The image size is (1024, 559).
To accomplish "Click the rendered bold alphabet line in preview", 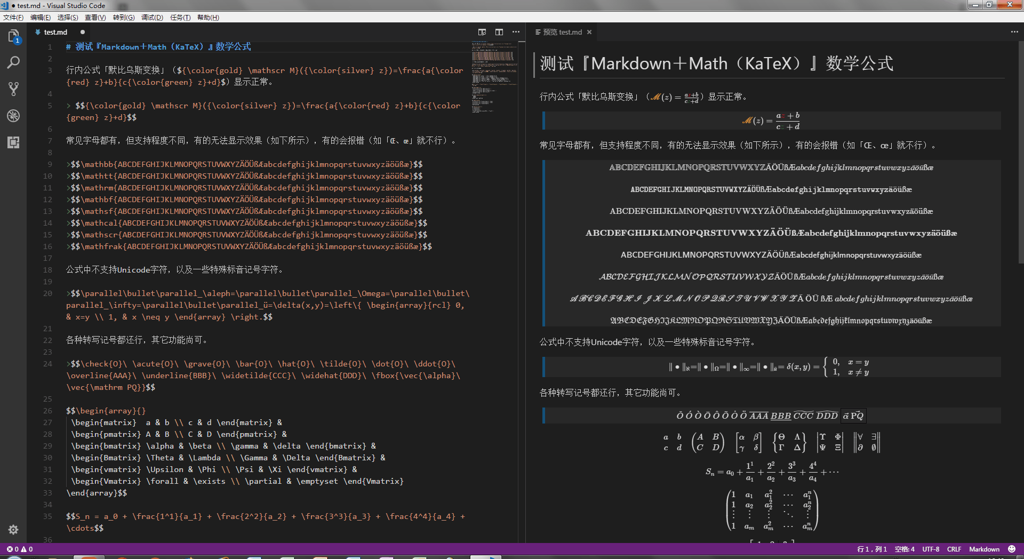I will click(771, 233).
